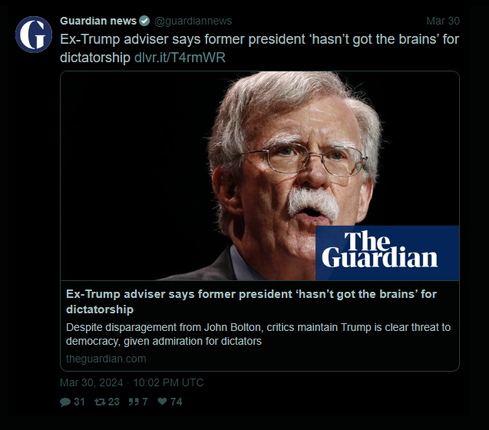Click the heart like icon

pos(162,402)
